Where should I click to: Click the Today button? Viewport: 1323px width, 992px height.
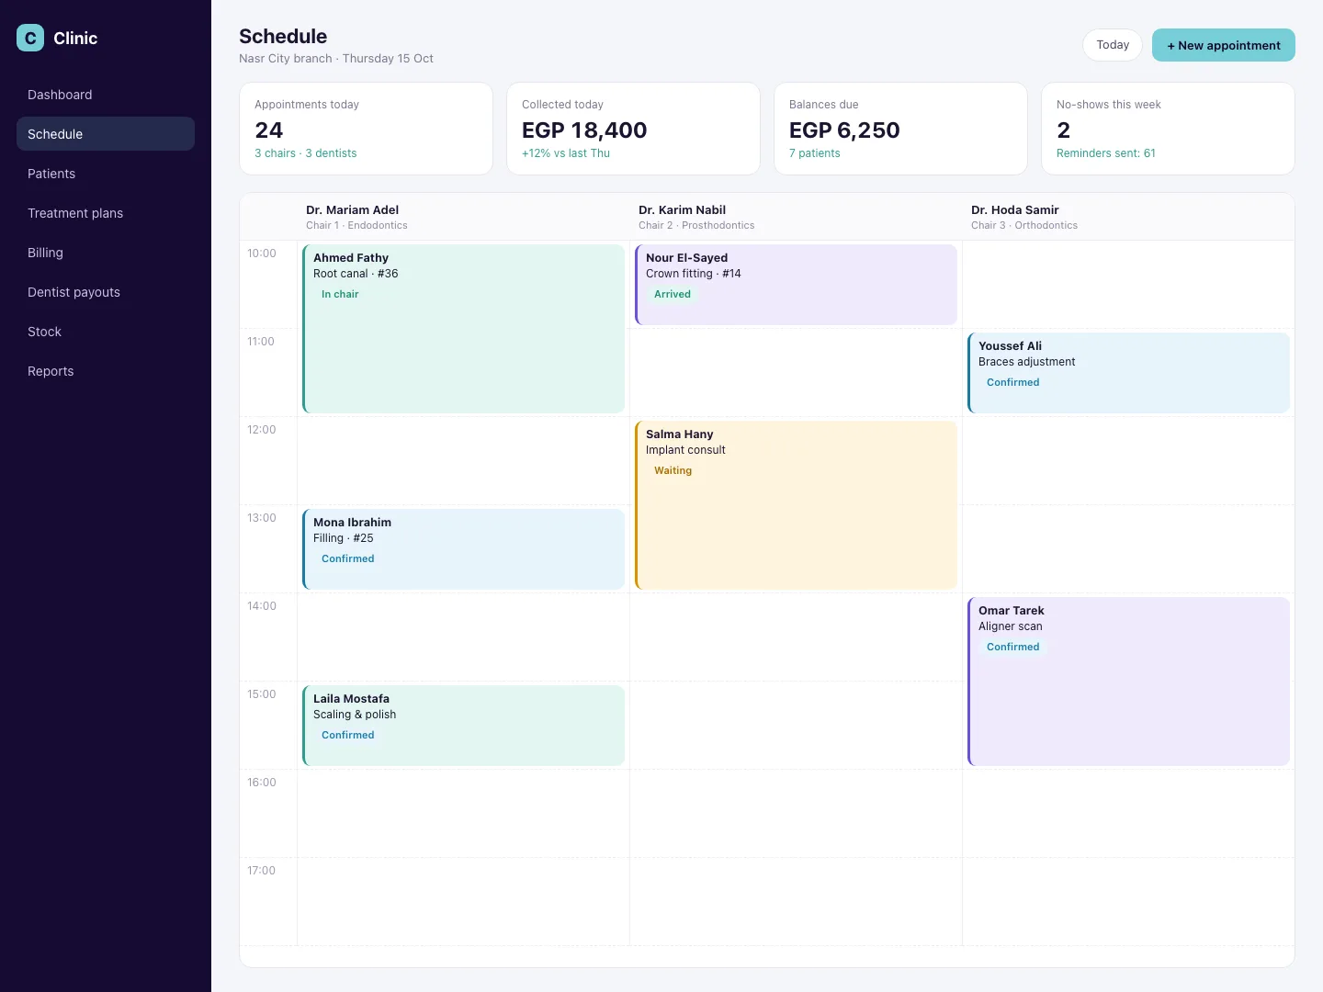(1113, 45)
